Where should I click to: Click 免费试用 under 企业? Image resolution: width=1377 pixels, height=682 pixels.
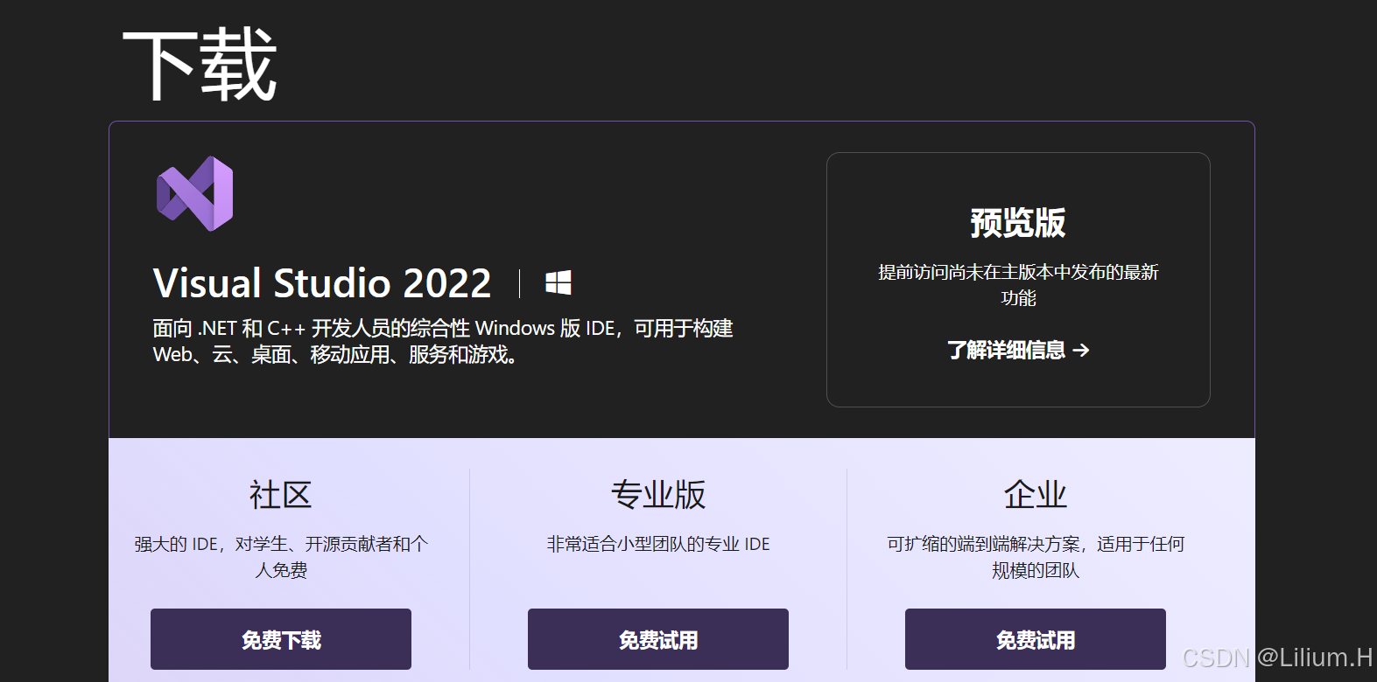(1036, 639)
